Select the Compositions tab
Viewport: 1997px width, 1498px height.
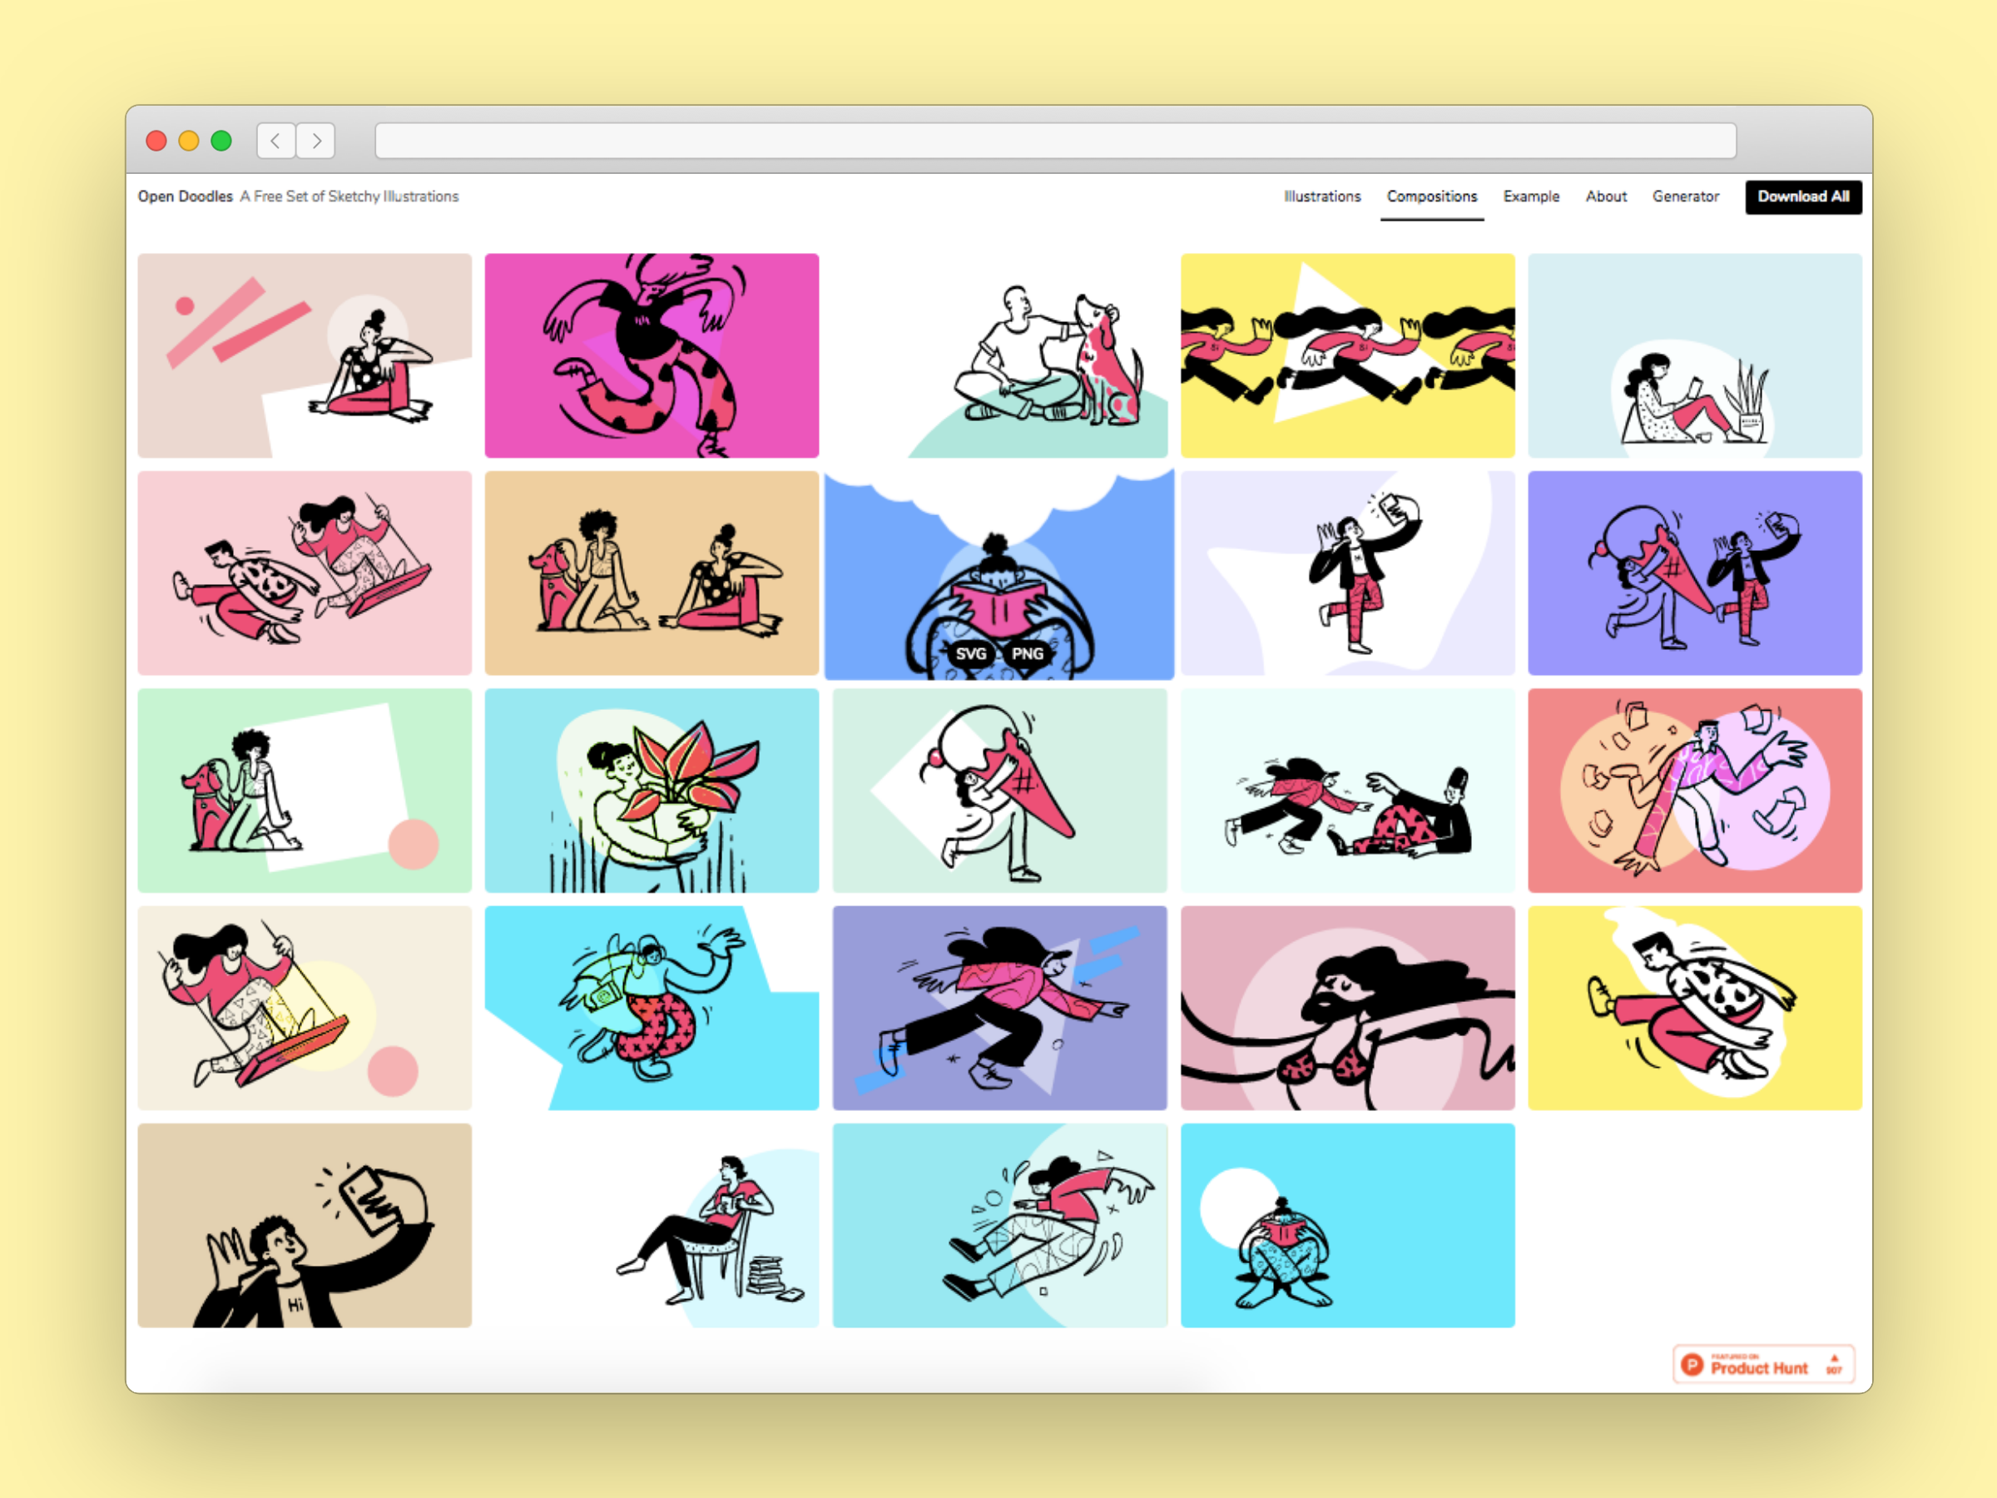pos(1432,197)
